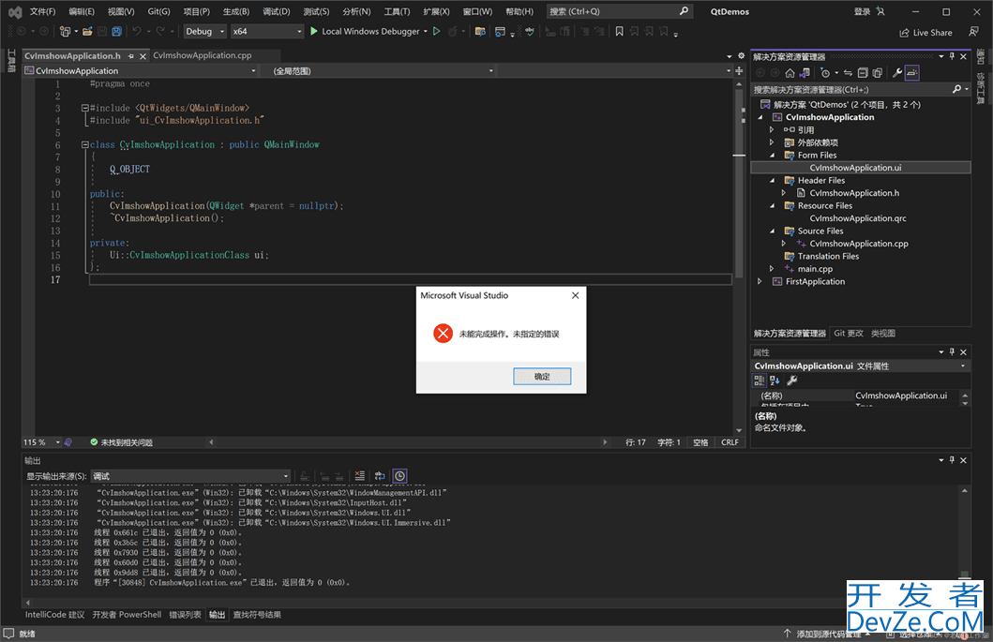Select CvImshowApplication.qrc file
This screenshot has width=993, height=642.
click(x=857, y=218)
